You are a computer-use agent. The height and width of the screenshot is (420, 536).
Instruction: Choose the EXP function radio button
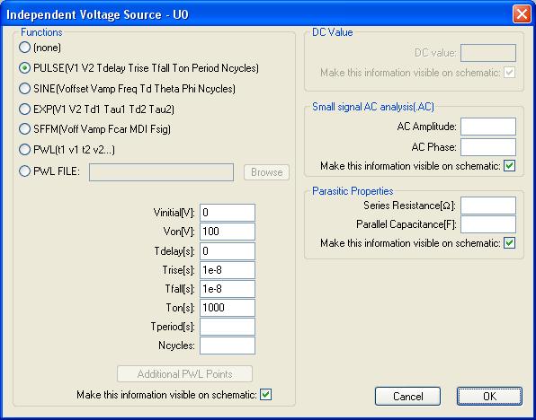click(24, 109)
